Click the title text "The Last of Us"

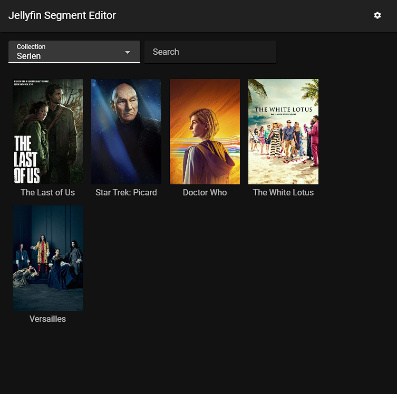(48, 192)
